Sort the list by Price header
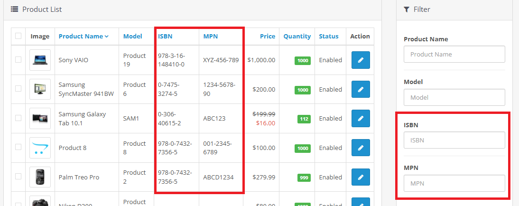Image resolution: width=519 pixels, height=206 pixels. 267,36
